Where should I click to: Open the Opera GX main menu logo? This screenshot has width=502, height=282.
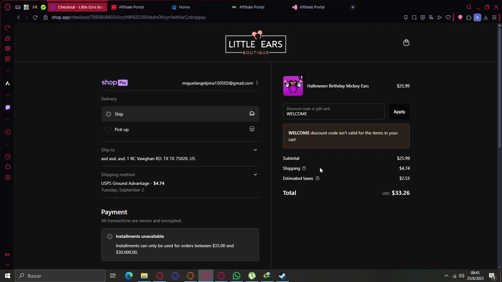(7, 7)
